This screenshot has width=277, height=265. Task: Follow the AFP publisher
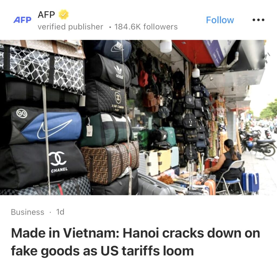point(220,20)
